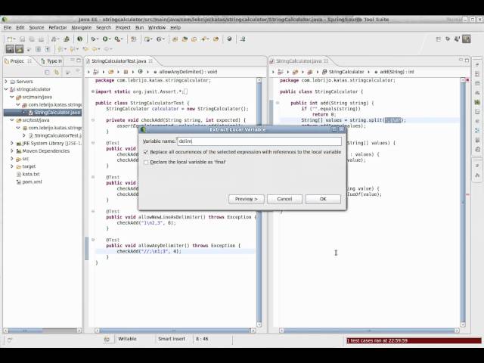Viewport: 484px width, 363px height.
Task: Open the Window menu
Action: (x=157, y=28)
